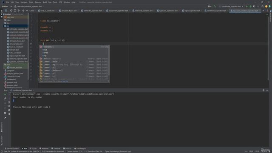Open the run configuration dropdown

pos(231,6)
